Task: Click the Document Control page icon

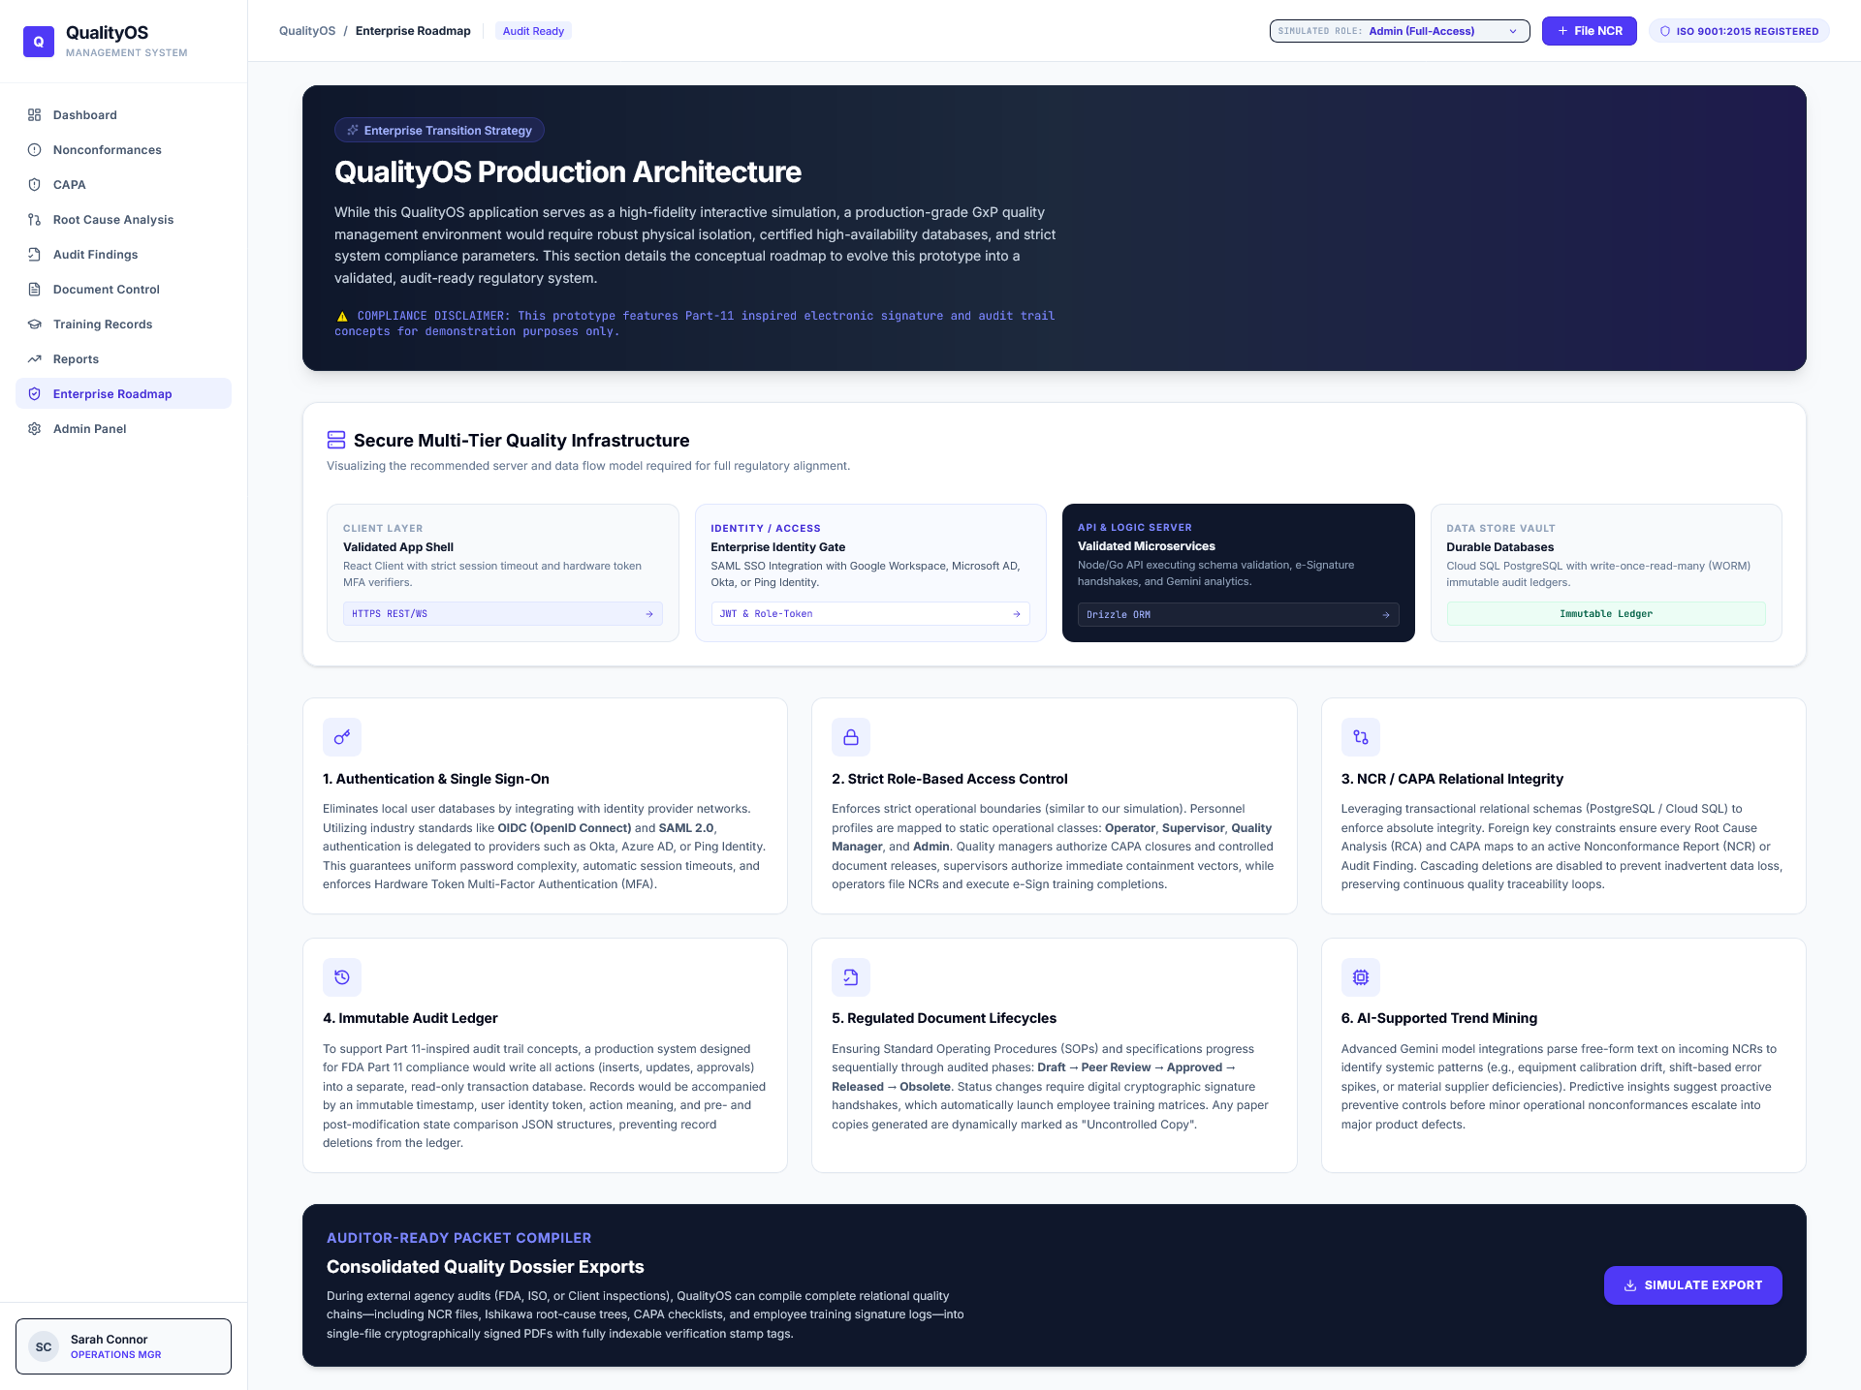Action: tap(35, 290)
